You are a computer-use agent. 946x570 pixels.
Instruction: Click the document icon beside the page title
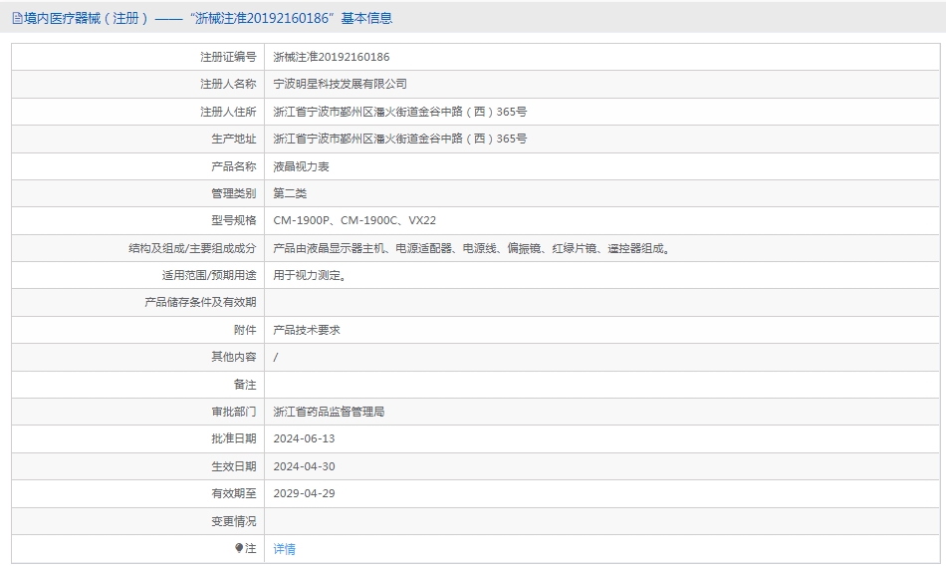tap(18, 19)
